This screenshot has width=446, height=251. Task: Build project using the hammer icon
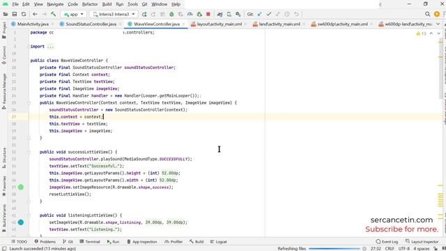point(53,14)
